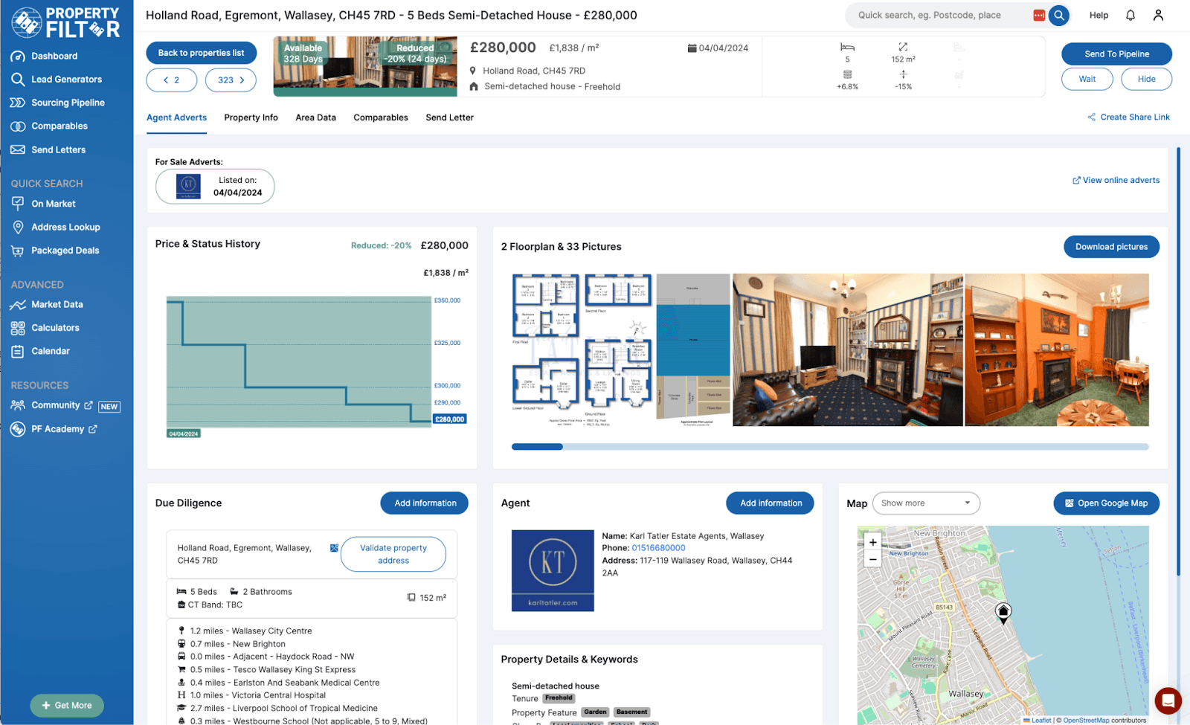Image resolution: width=1190 pixels, height=725 pixels.
Task: Open Packaged Deals
Action: (55, 251)
